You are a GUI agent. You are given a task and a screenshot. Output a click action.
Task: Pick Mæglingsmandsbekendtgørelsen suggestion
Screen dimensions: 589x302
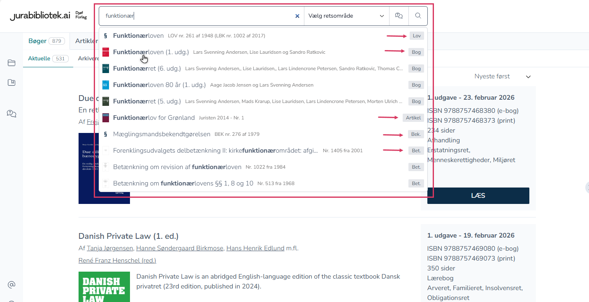click(x=162, y=134)
